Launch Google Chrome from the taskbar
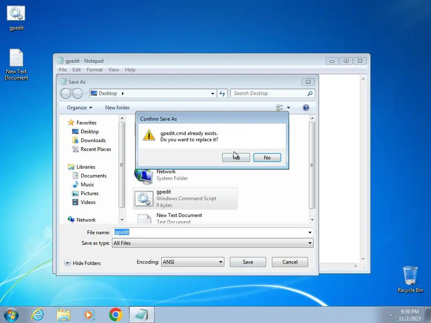 115,315
